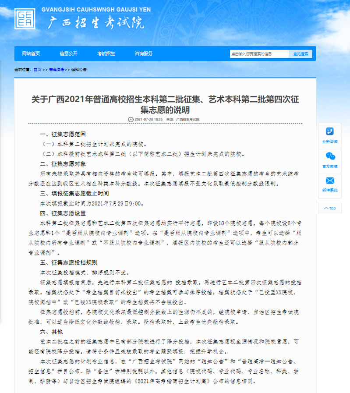Image resolution: width=350 pixels, height=393 pixels.
Task: Click GVANGJSIH CAUHSWNGH GAUJSI YEN header text
Action: [96, 10]
